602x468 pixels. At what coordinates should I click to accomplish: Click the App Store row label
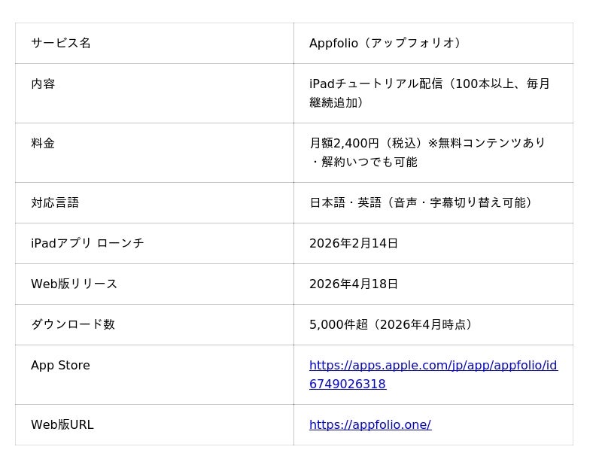click(x=60, y=366)
